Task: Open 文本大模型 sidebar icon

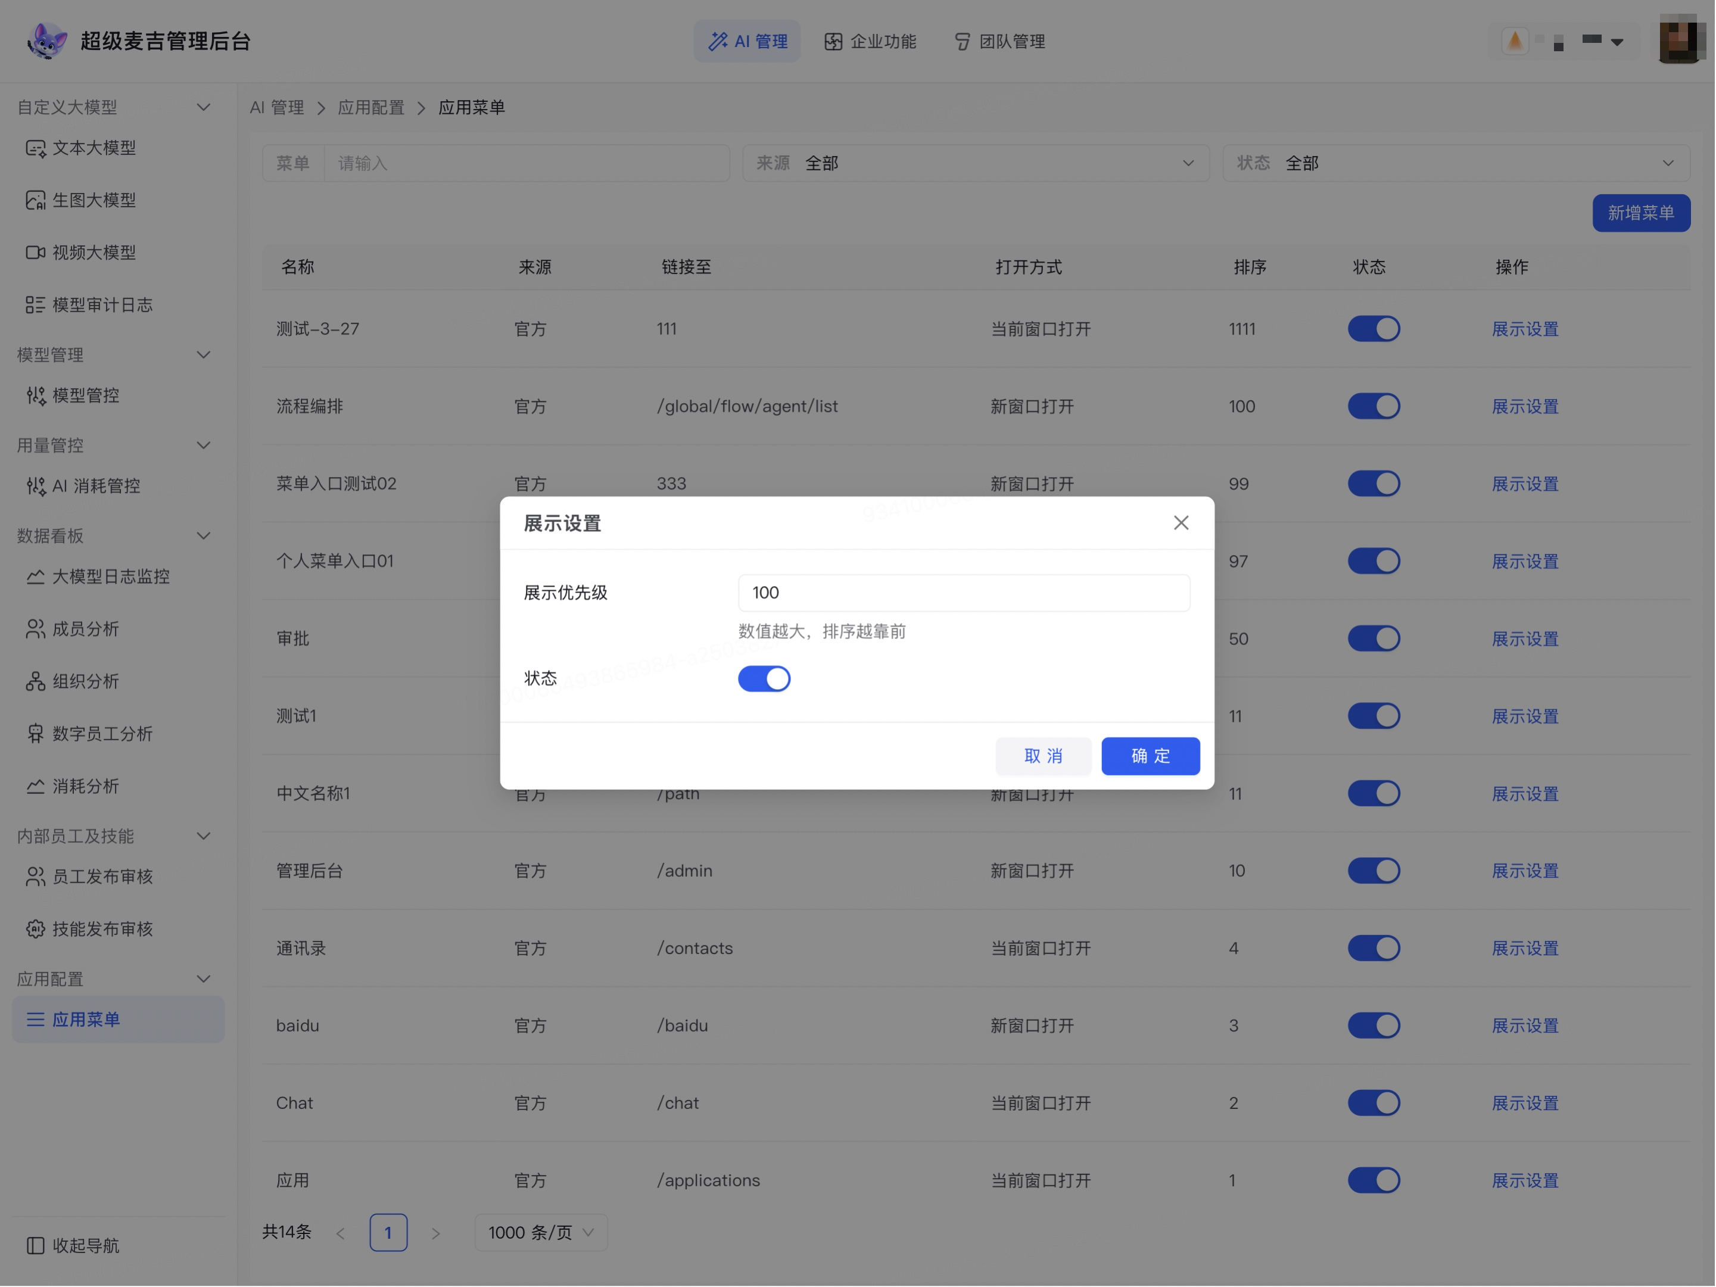Action: point(36,148)
